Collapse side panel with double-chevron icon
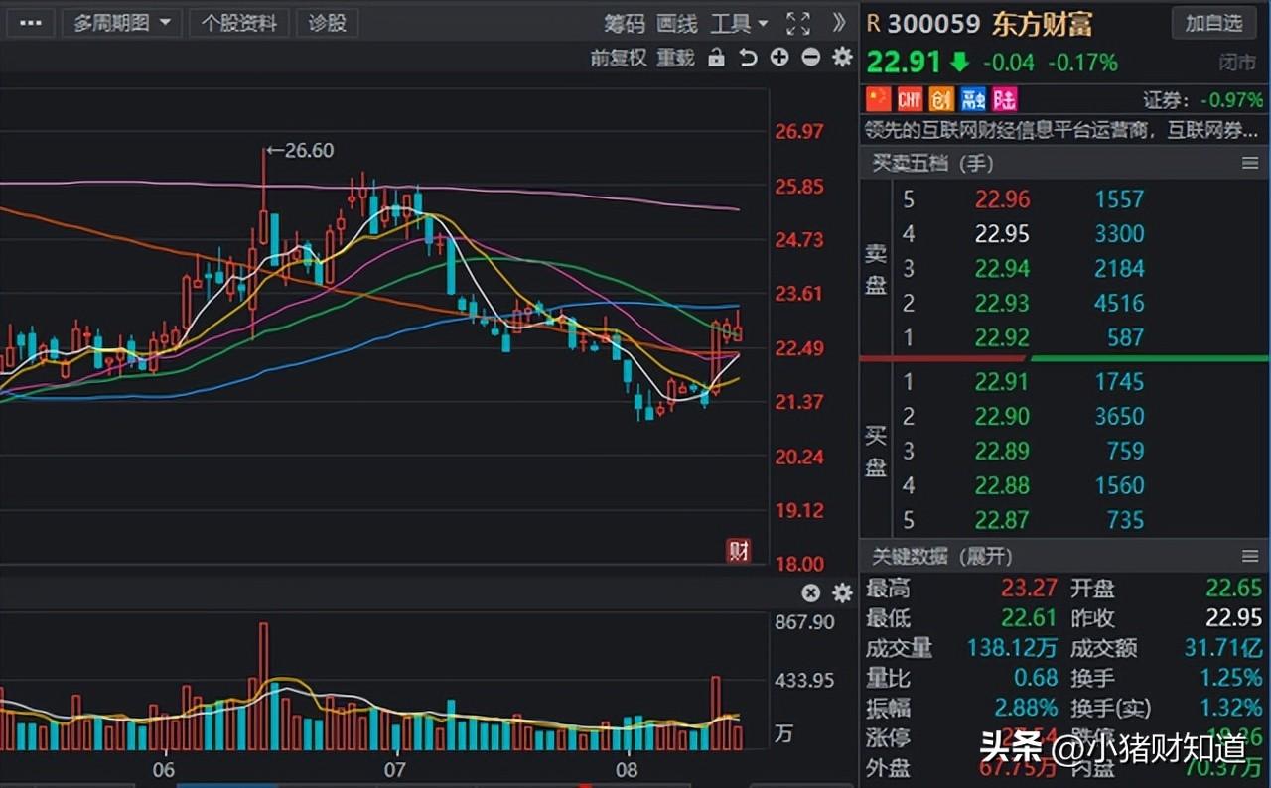Screen dimensions: 1271x788 840,22
